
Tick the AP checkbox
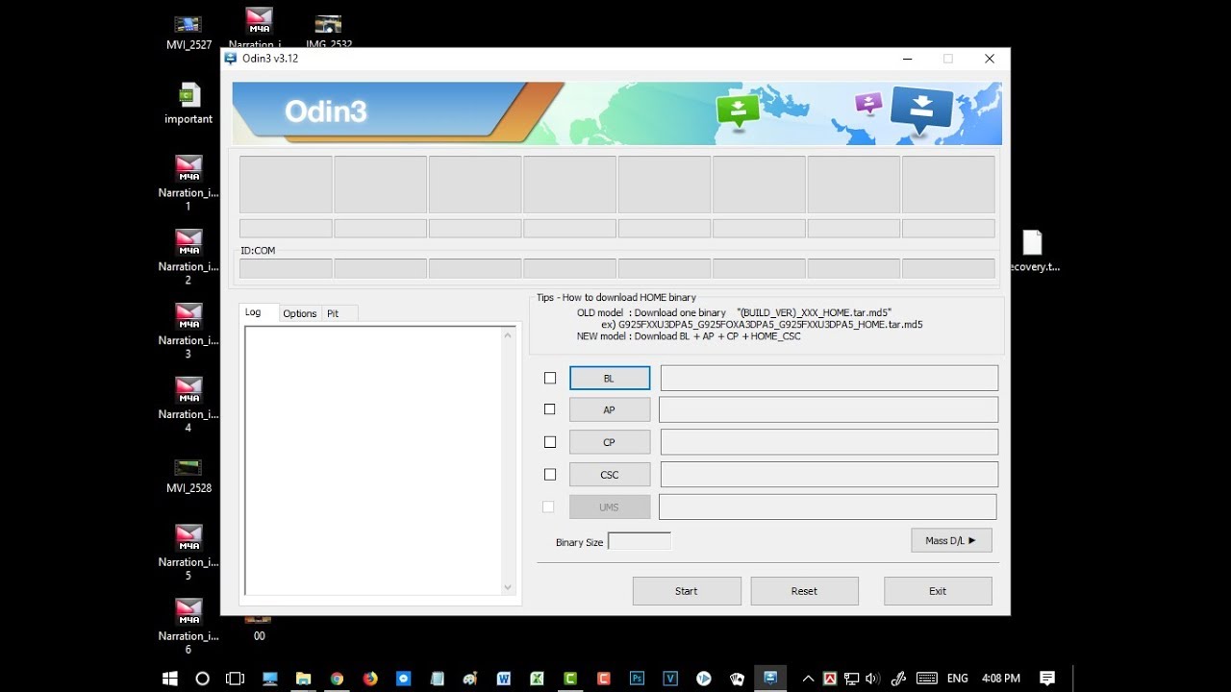tap(550, 409)
